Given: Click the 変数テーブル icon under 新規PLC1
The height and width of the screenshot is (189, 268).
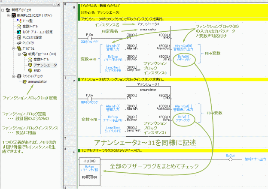Looking at the screenshot, I should [19, 27].
